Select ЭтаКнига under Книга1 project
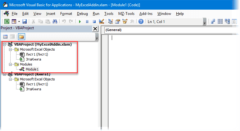The height and width of the screenshot is (131, 240). pyautogui.click(x=33, y=89)
